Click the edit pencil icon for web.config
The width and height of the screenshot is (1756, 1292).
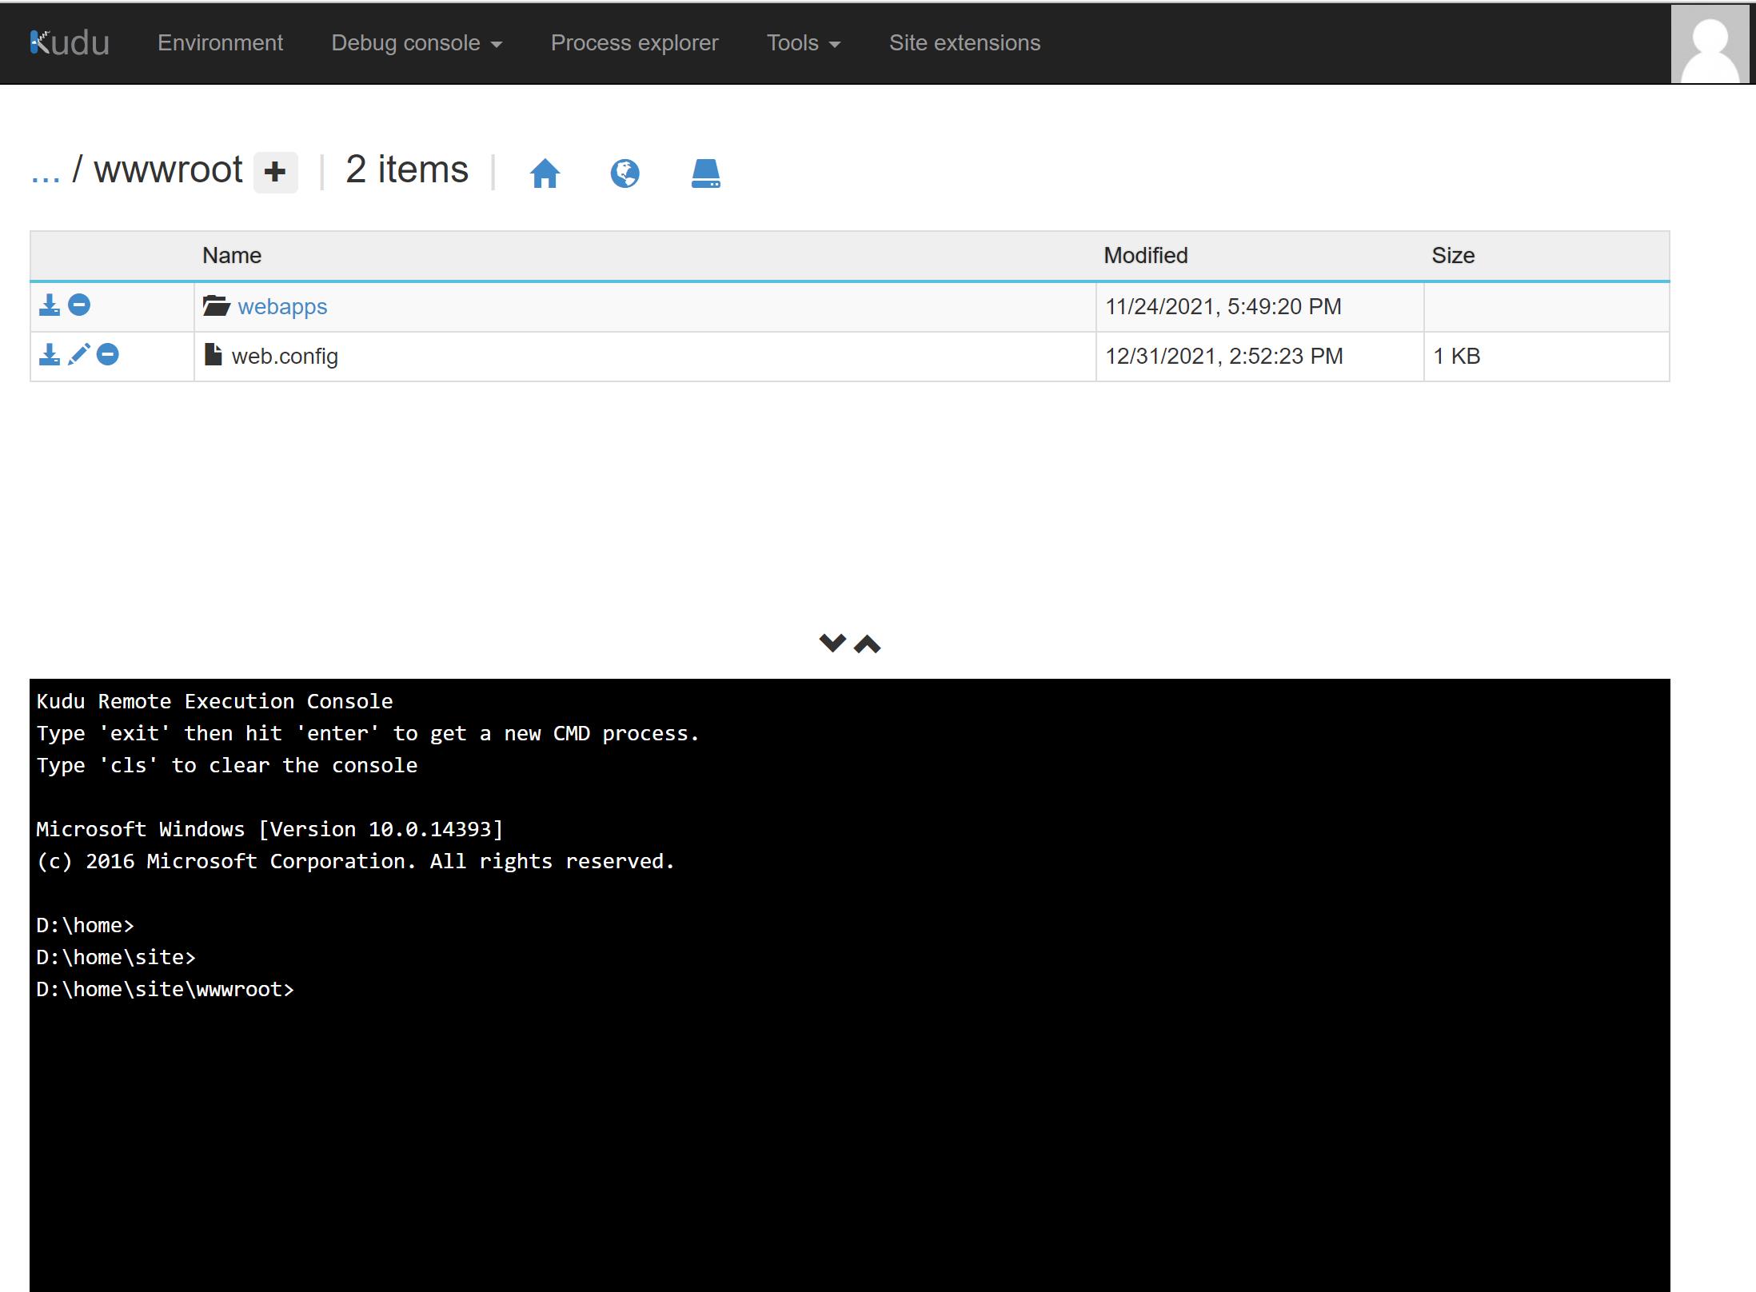[78, 356]
